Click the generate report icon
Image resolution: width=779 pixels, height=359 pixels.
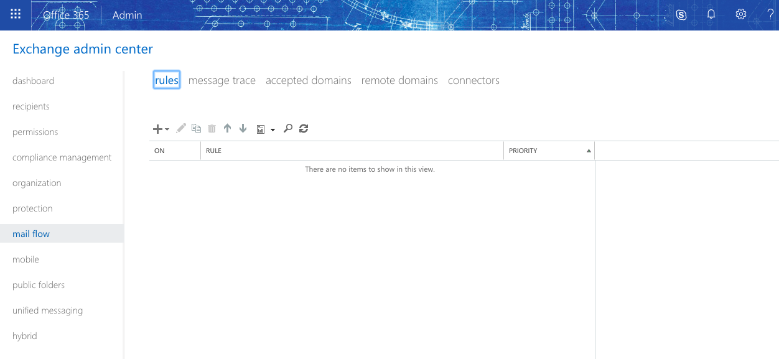261,129
